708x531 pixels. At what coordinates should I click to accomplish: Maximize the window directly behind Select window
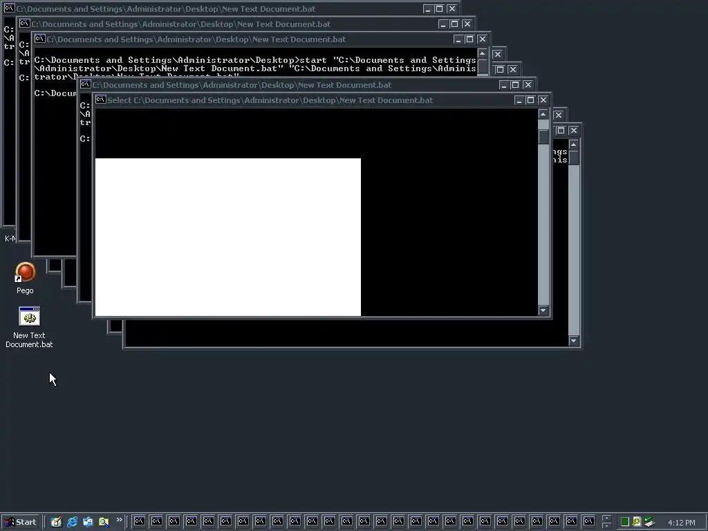coord(516,85)
